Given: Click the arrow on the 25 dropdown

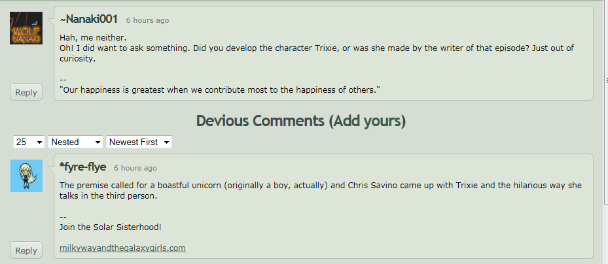Looking at the screenshot, I should 39,142.
